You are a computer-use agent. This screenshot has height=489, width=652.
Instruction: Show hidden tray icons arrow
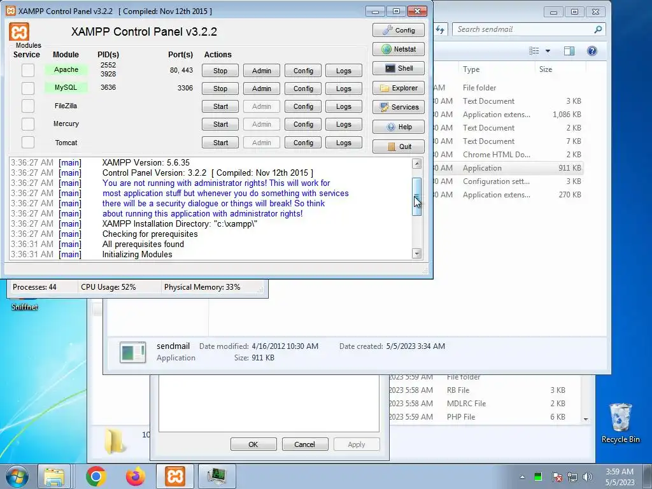(x=522, y=478)
